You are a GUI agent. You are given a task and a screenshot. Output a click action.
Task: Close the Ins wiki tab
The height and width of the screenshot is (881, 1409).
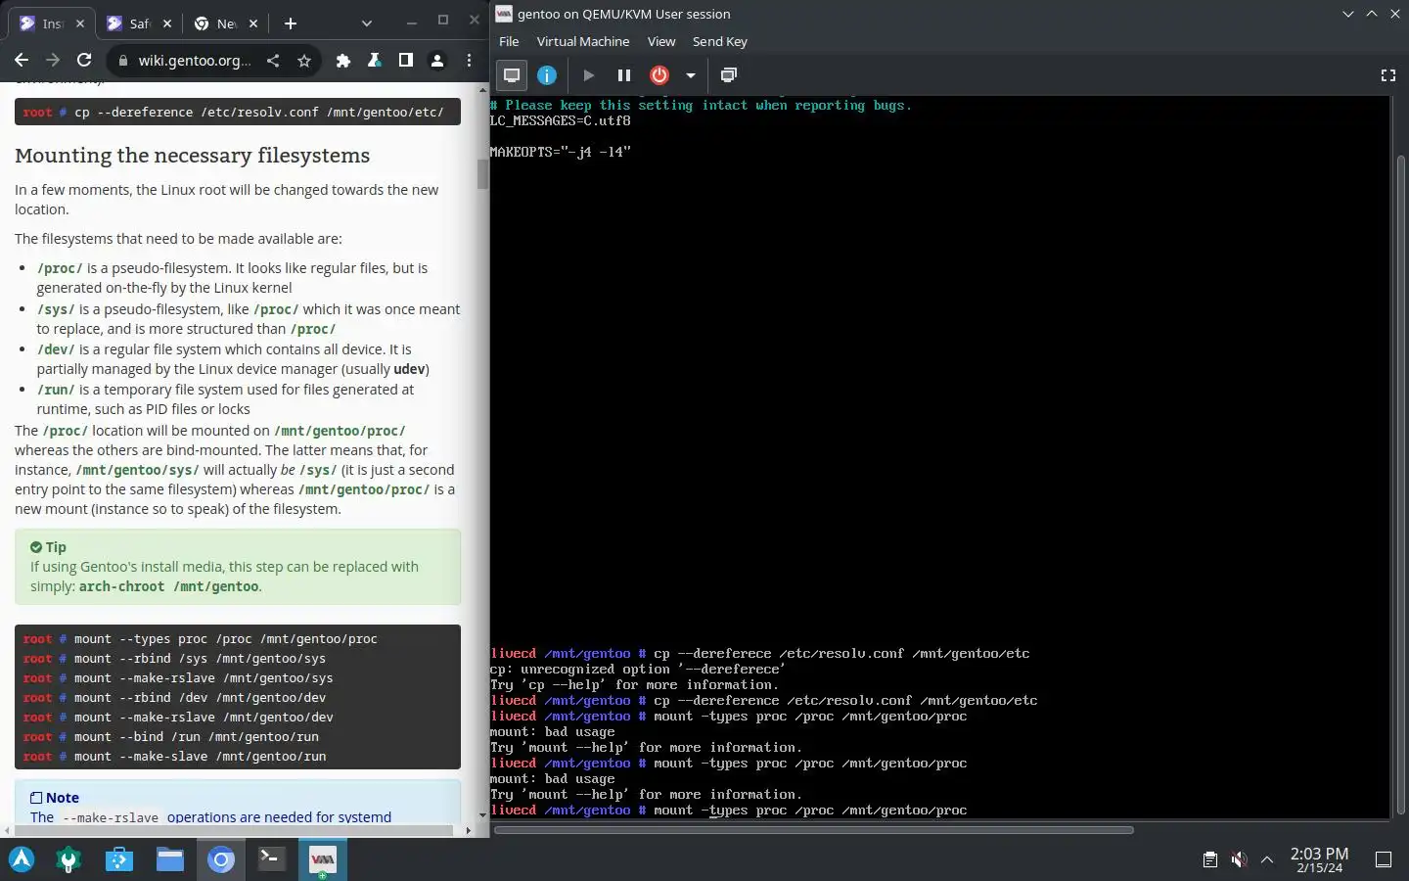(x=80, y=23)
